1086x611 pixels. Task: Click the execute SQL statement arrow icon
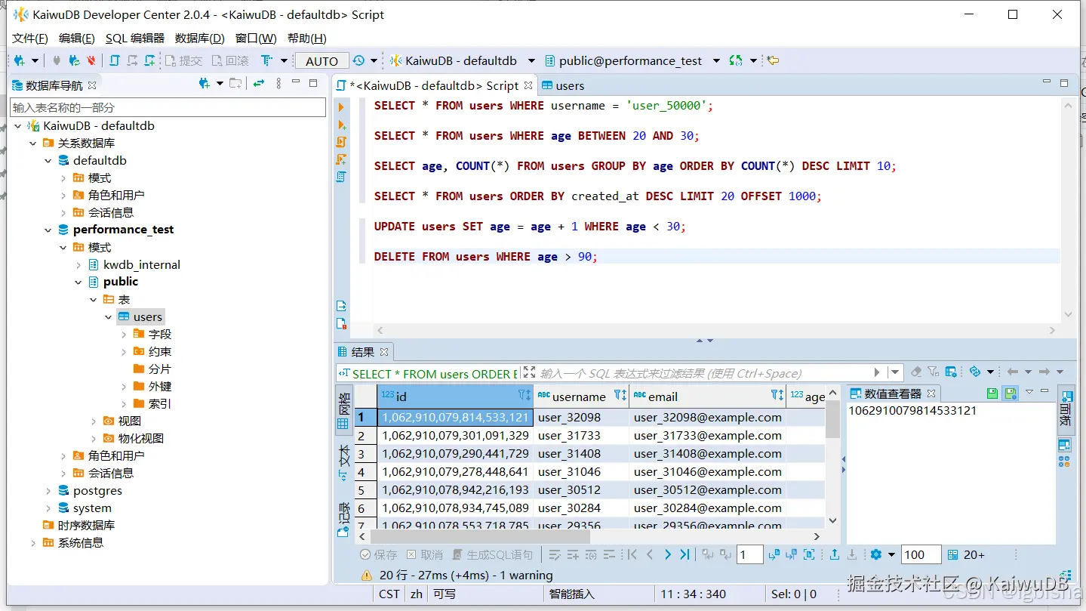tap(341, 106)
